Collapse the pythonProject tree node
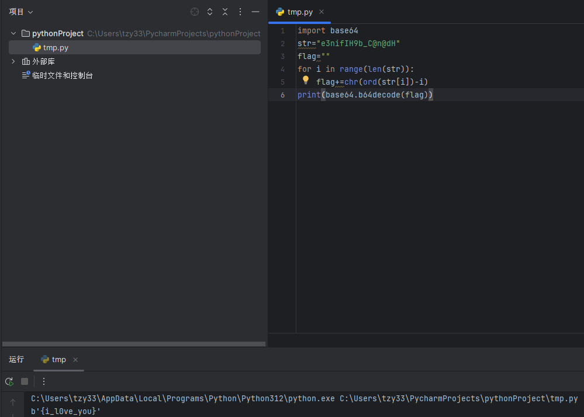The height and width of the screenshot is (417, 584). [13, 33]
